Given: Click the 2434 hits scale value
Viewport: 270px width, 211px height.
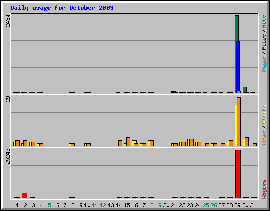Looking at the screenshot, I should tap(8, 21).
